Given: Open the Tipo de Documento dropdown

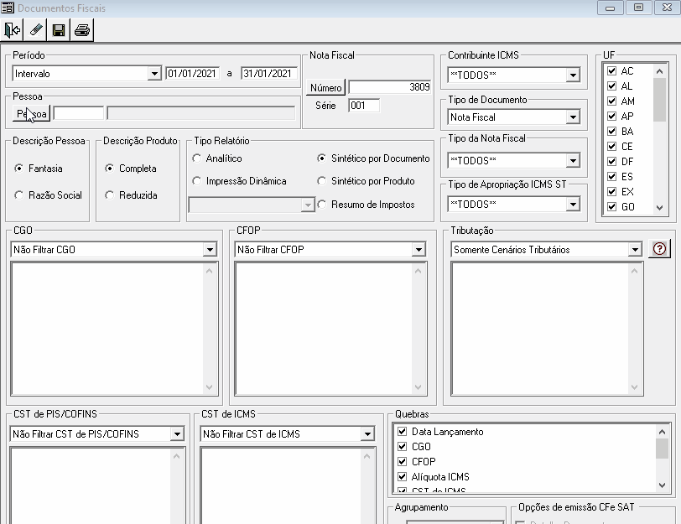Looking at the screenshot, I should point(573,117).
